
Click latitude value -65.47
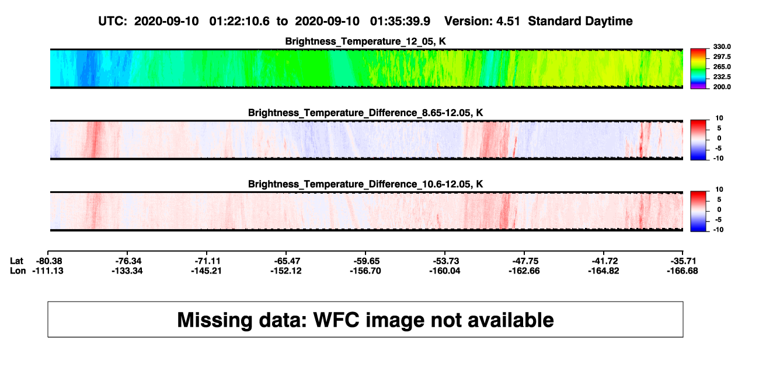(287, 261)
